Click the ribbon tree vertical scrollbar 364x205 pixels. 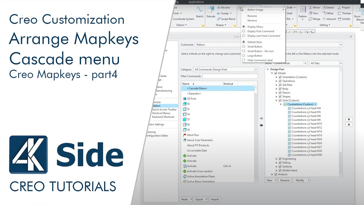[x=341, y=122]
